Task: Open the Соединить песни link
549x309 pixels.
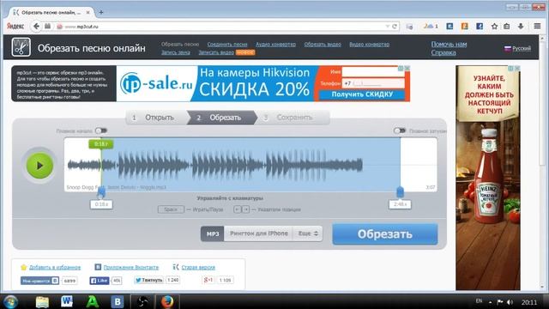Action: click(x=227, y=44)
